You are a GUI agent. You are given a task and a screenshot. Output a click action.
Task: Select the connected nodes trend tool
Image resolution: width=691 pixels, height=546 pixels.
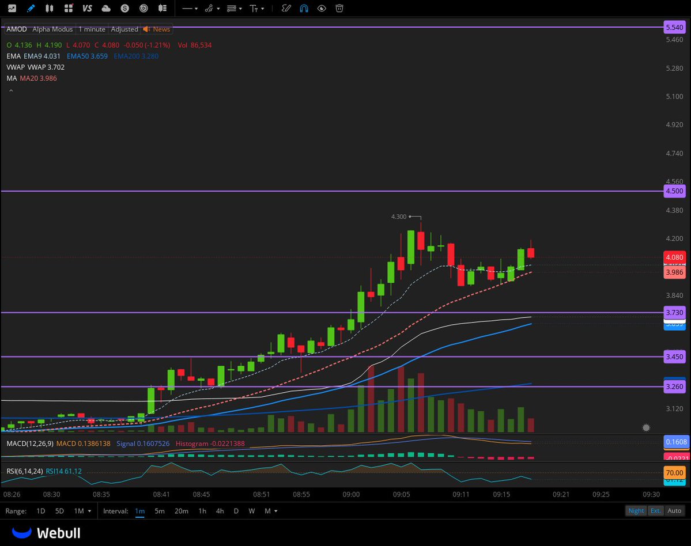click(x=209, y=9)
